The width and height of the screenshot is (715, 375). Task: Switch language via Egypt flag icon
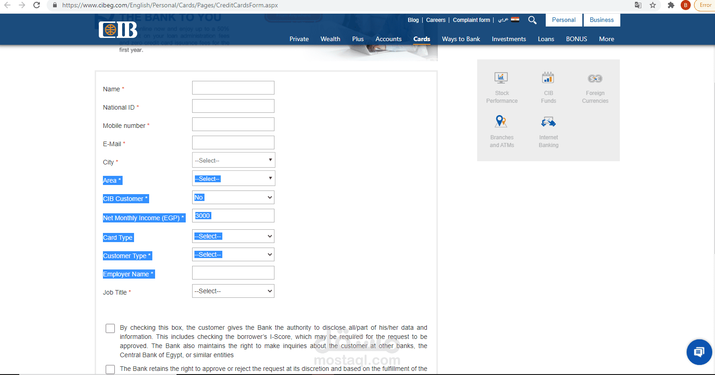(x=515, y=20)
